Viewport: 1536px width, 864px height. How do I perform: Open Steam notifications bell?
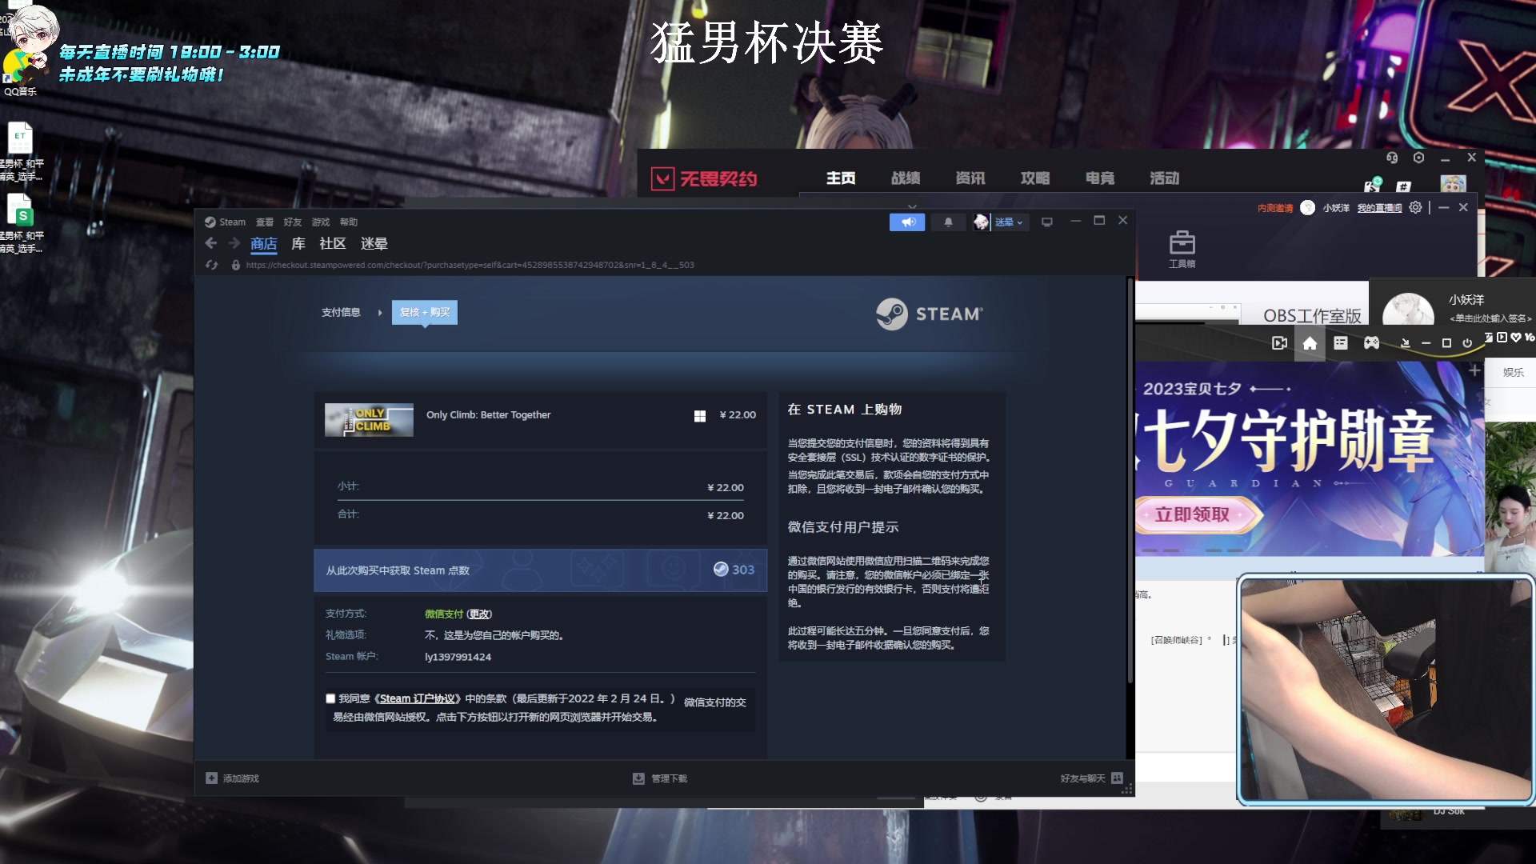tap(948, 222)
